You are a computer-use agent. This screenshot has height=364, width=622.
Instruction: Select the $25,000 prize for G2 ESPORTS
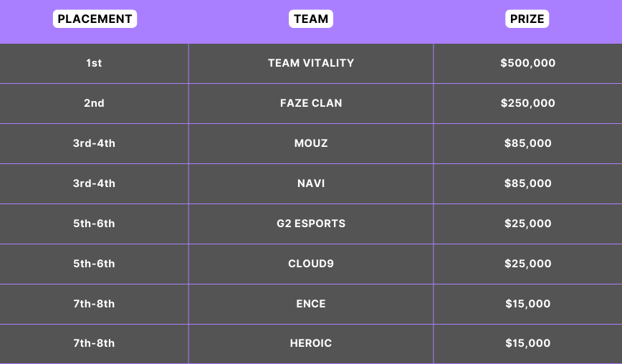(528, 224)
